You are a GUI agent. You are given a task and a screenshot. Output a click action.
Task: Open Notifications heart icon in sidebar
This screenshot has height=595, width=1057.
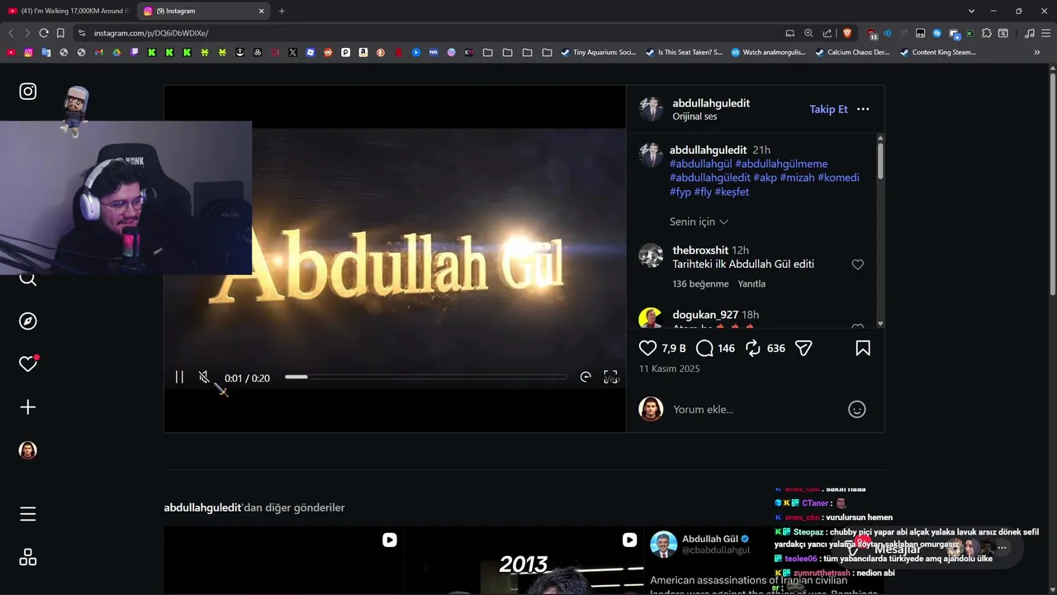point(28,364)
